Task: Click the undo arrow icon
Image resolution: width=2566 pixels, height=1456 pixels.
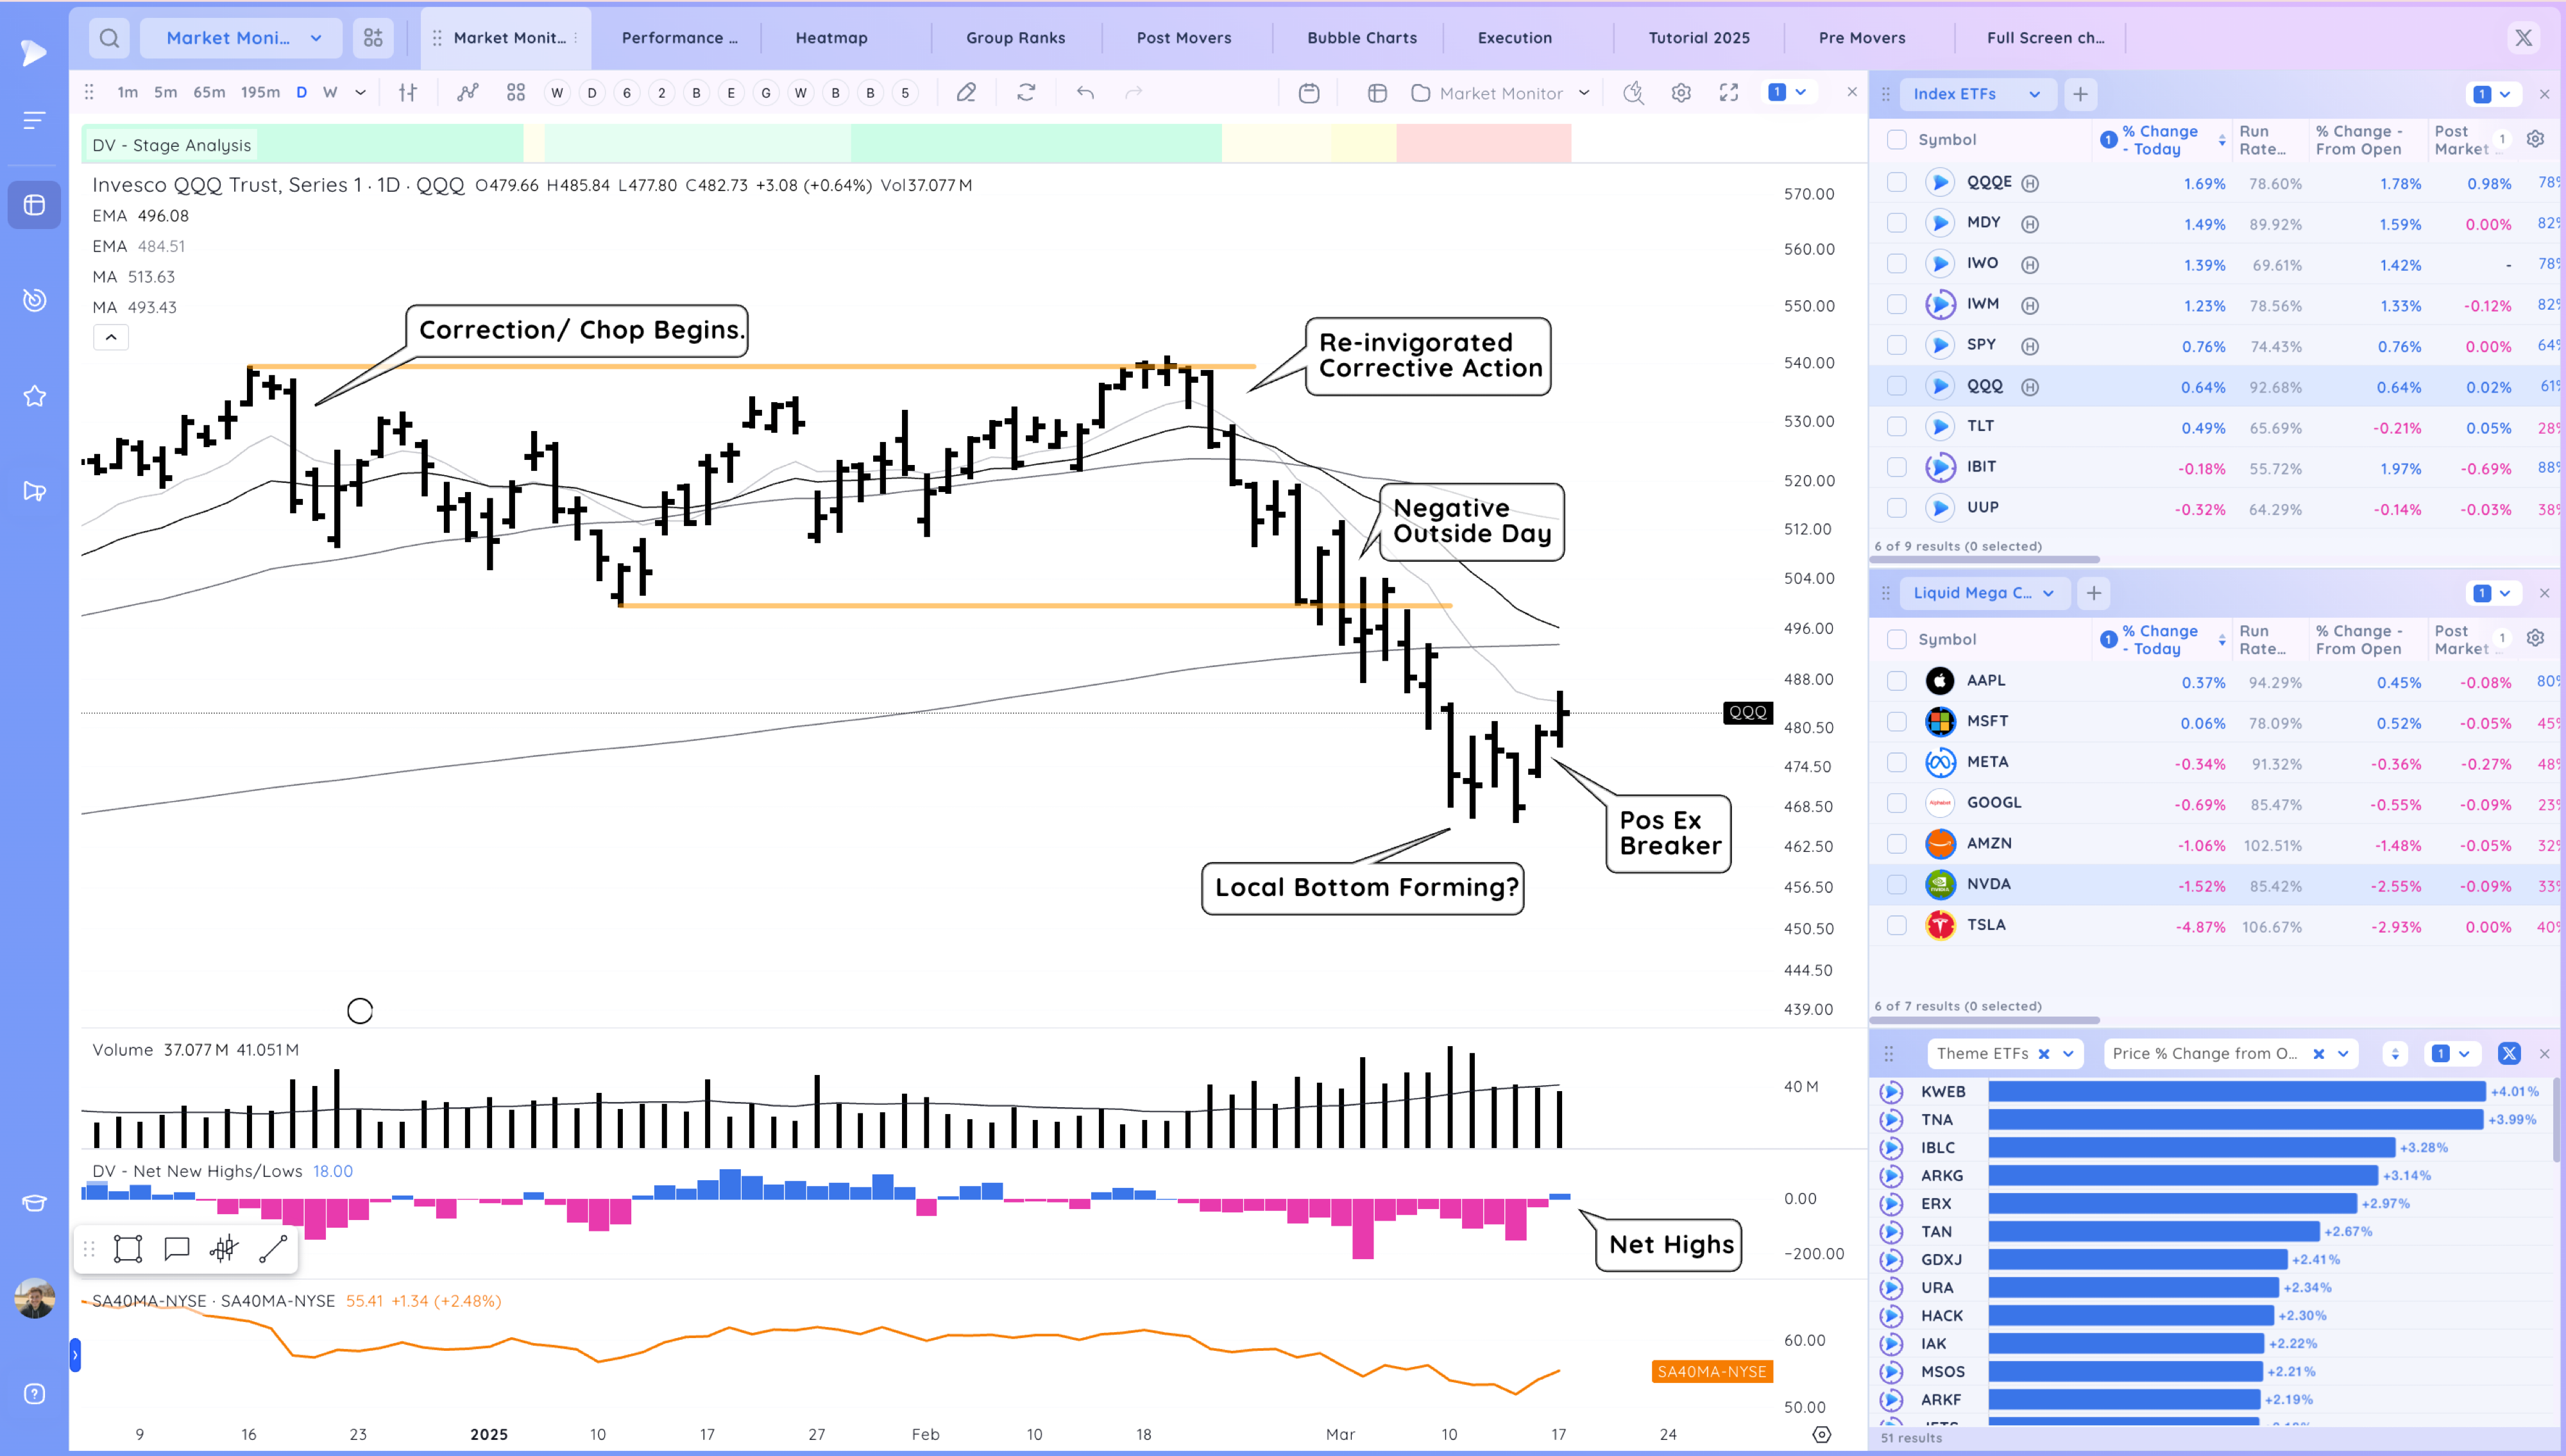Action: 1085,93
